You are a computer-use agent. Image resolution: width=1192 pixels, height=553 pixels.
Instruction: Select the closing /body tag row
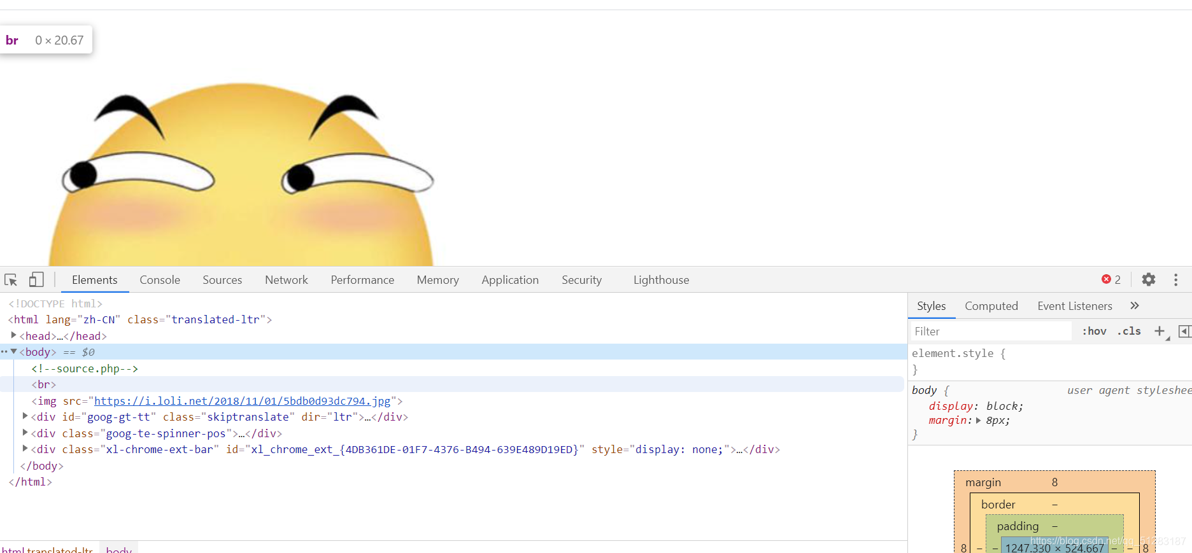pyautogui.click(x=452, y=466)
